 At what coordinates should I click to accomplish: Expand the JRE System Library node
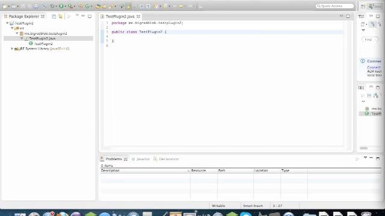12,49
